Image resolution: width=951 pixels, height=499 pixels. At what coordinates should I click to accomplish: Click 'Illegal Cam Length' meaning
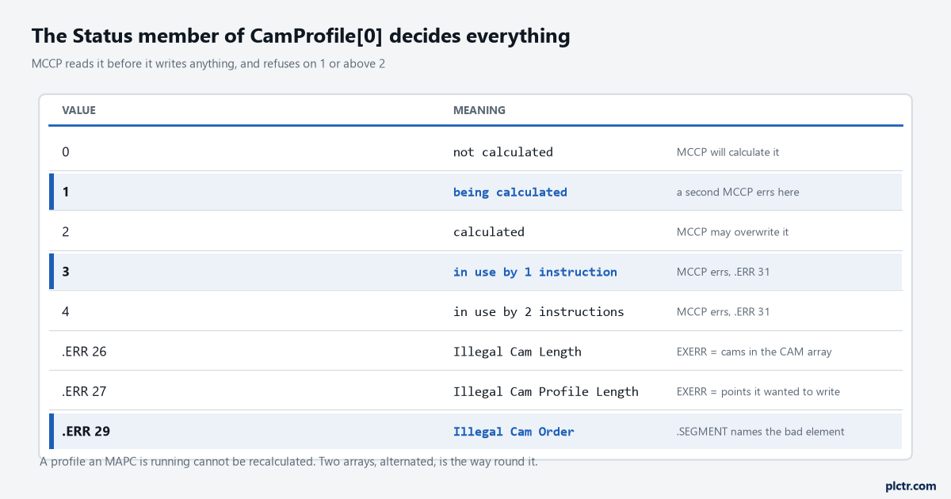pos(517,352)
